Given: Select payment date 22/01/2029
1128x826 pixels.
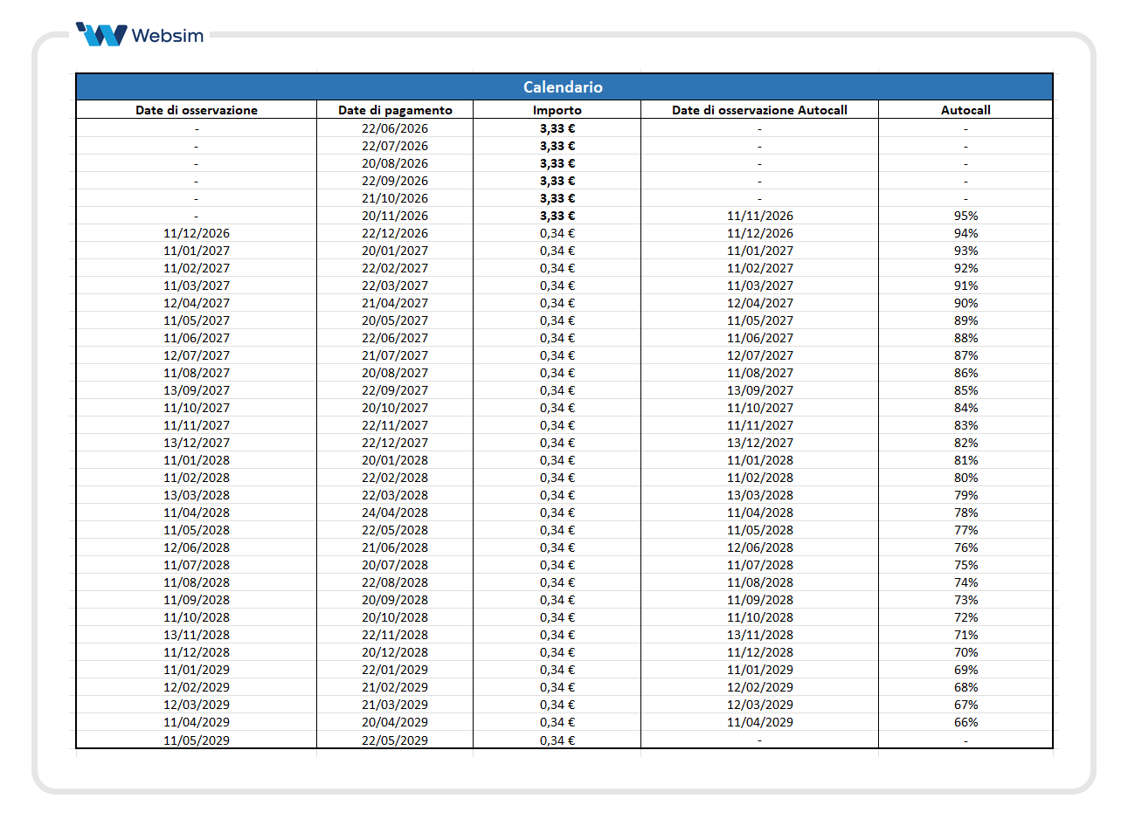Looking at the screenshot, I should [395, 670].
